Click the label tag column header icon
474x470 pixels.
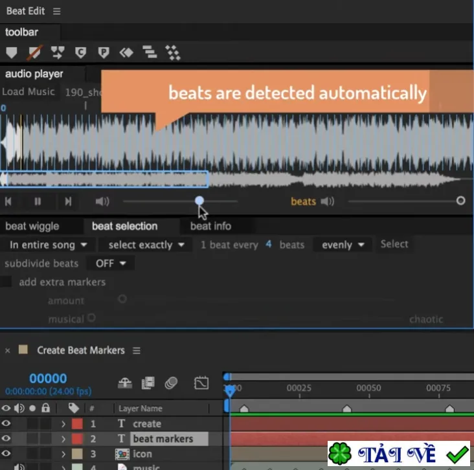[74, 408]
